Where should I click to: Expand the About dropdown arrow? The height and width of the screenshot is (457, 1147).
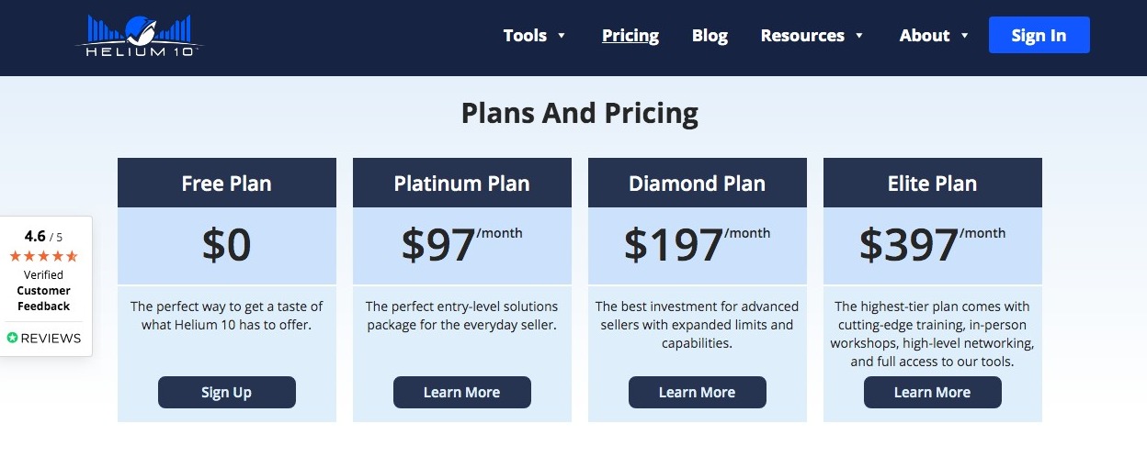click(964, 36)
